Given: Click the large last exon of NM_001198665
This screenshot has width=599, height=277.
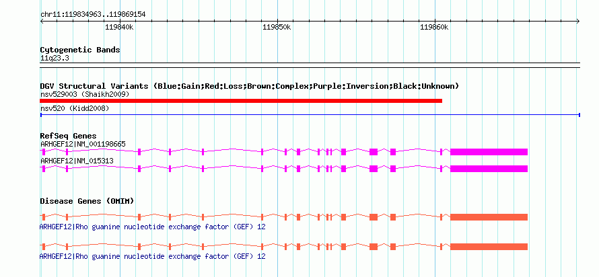Looking at the screenshot, I should tap(489, 152).
